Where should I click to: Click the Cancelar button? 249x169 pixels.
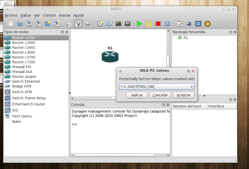tap(160, 95)
